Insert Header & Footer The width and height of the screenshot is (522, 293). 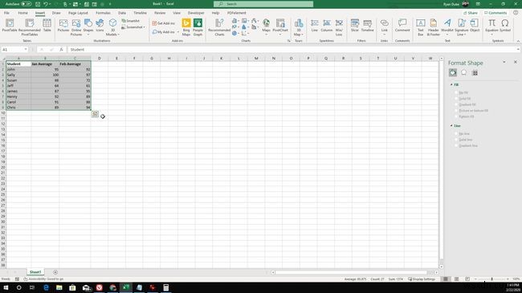tap(433, 27)
